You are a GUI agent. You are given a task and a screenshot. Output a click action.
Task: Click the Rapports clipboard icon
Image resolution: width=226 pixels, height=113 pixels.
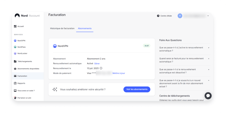15,83
